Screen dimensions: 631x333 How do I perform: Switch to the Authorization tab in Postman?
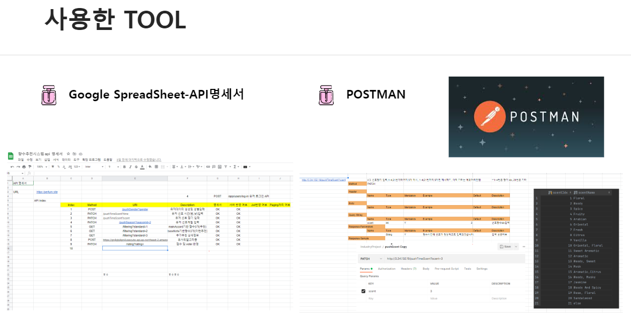coord(386,269)
